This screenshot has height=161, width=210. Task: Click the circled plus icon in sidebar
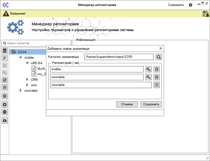point(4,105)
